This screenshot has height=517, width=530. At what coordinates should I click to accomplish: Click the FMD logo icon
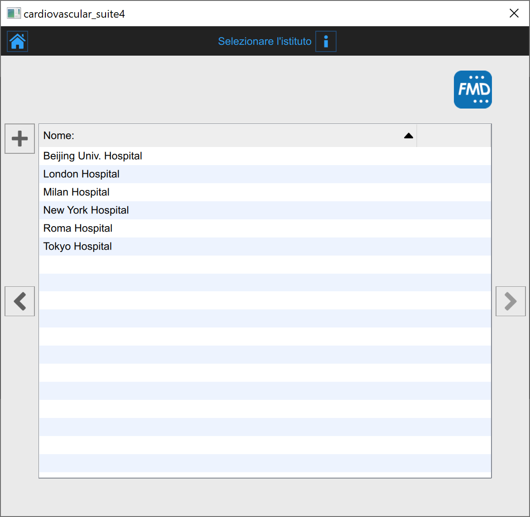coord(472,90)
